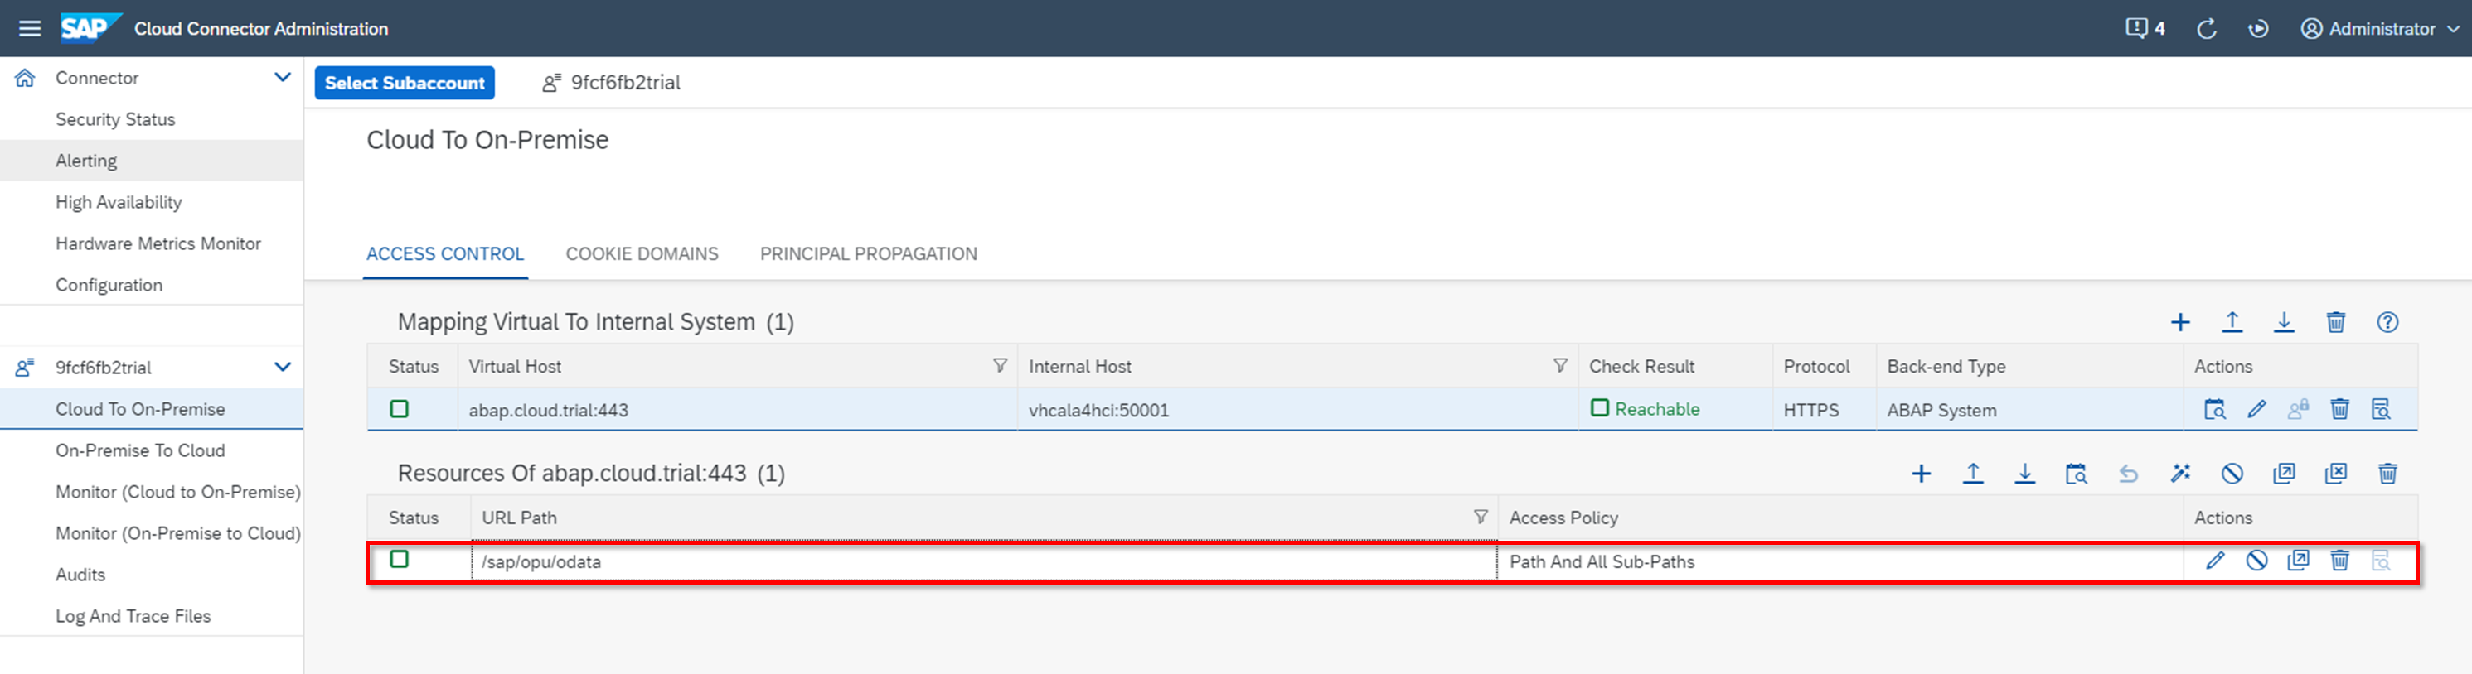
Task: Click the copy icon of /sap/opu/odata resource
Action: point(2298,561)
